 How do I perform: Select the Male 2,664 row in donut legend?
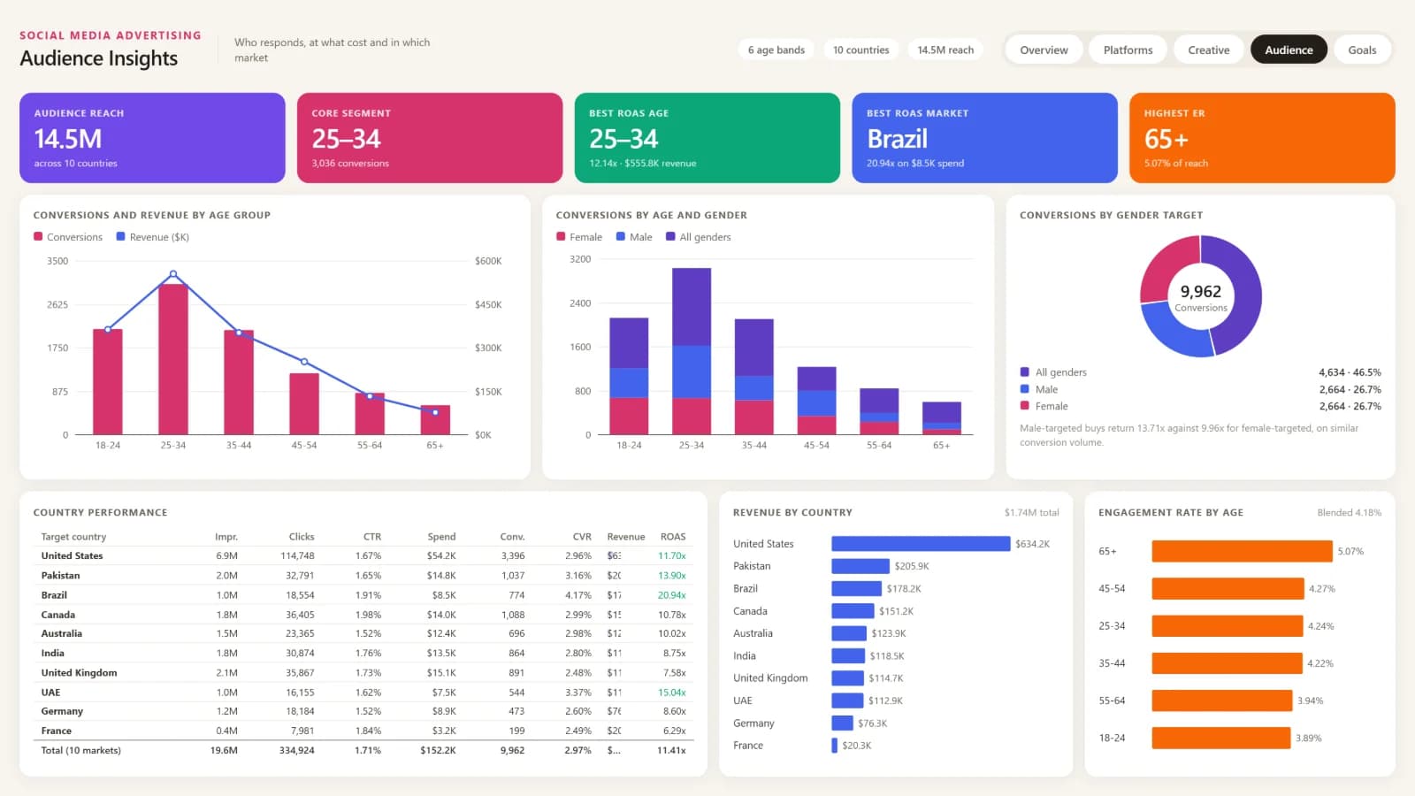[x=1200, y=389]
